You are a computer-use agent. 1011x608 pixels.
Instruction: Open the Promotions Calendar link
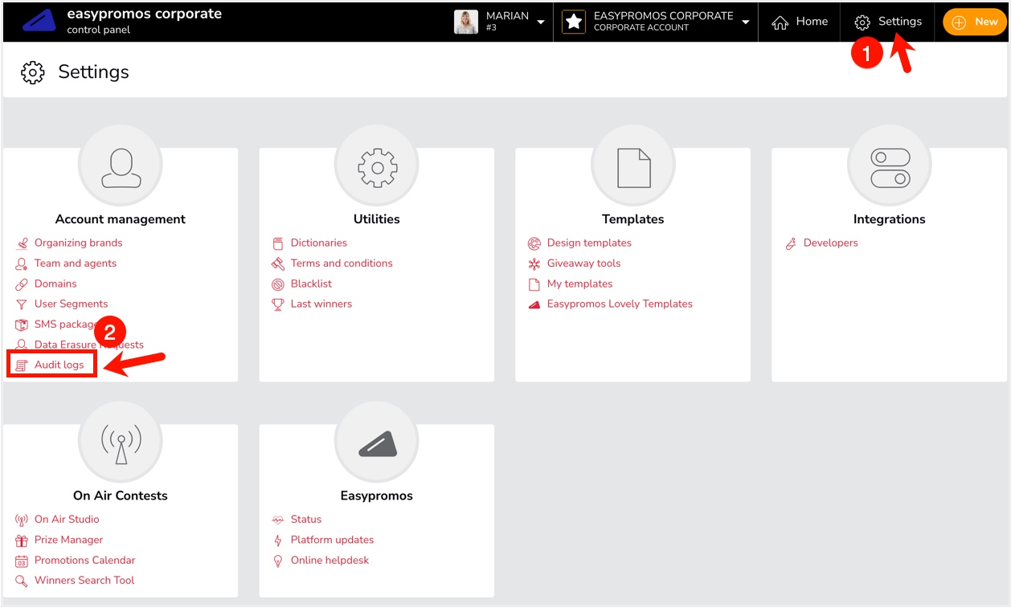84,560
